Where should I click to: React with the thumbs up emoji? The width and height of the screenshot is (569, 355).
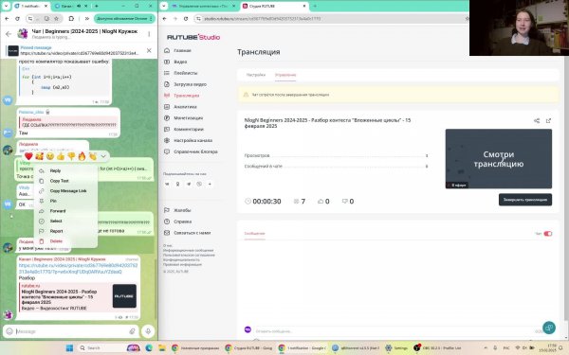click(61, 156)
